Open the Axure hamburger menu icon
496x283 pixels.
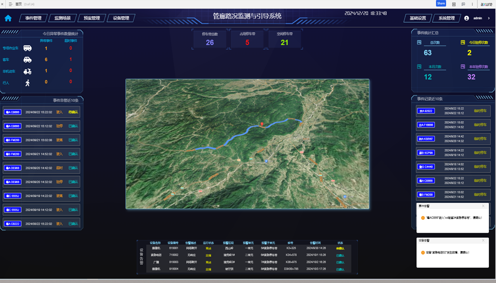coord(10,4)
